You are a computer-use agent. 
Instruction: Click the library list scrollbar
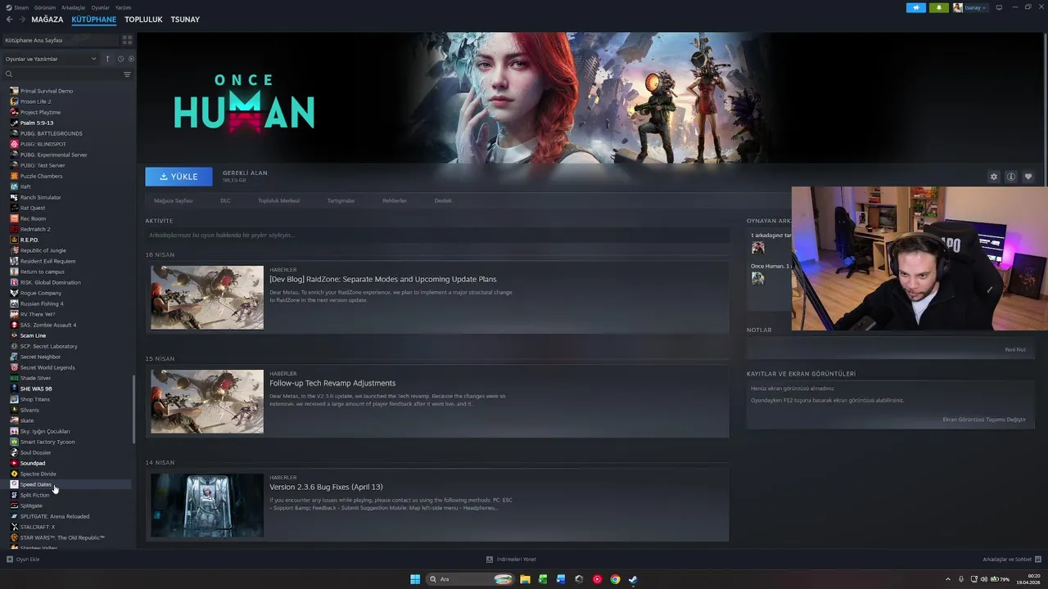134,409
